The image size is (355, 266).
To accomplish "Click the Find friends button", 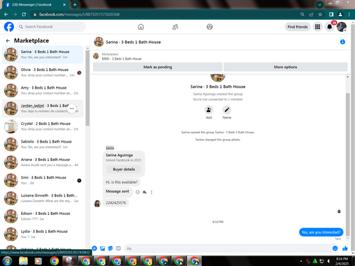I will [297, 27].
